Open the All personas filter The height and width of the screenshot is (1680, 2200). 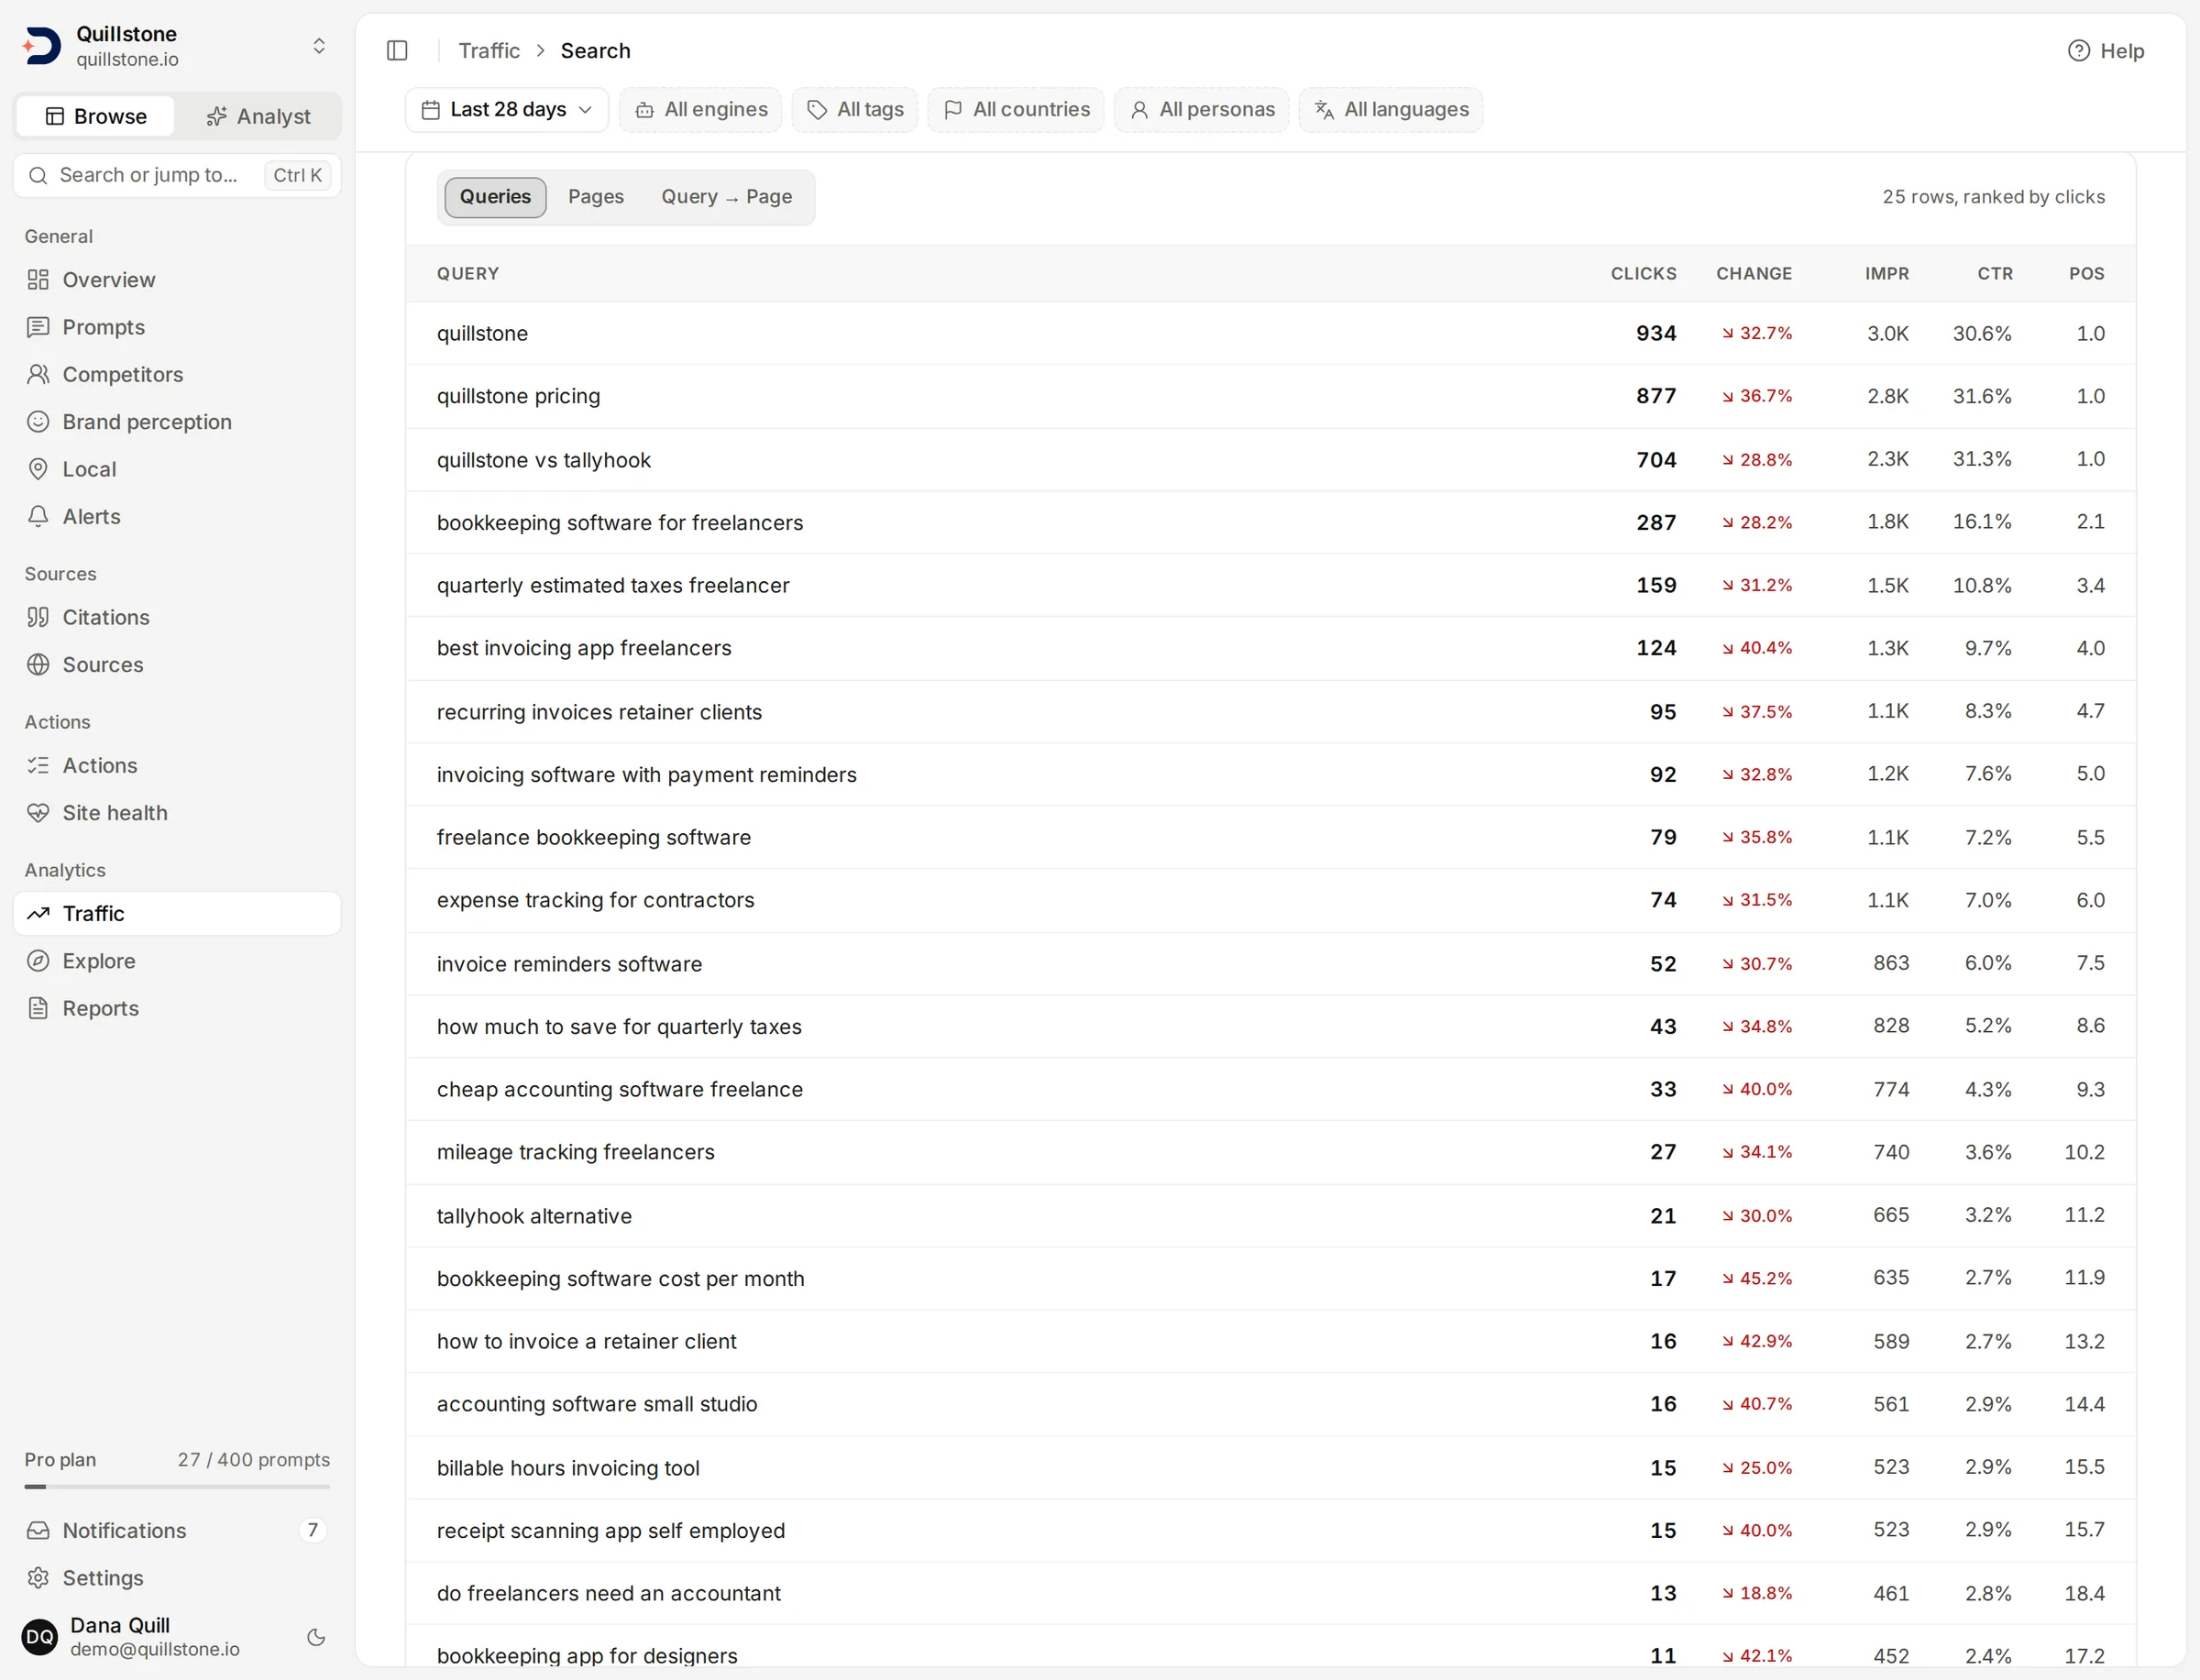pyautogui.click(x=1202, y=109)
